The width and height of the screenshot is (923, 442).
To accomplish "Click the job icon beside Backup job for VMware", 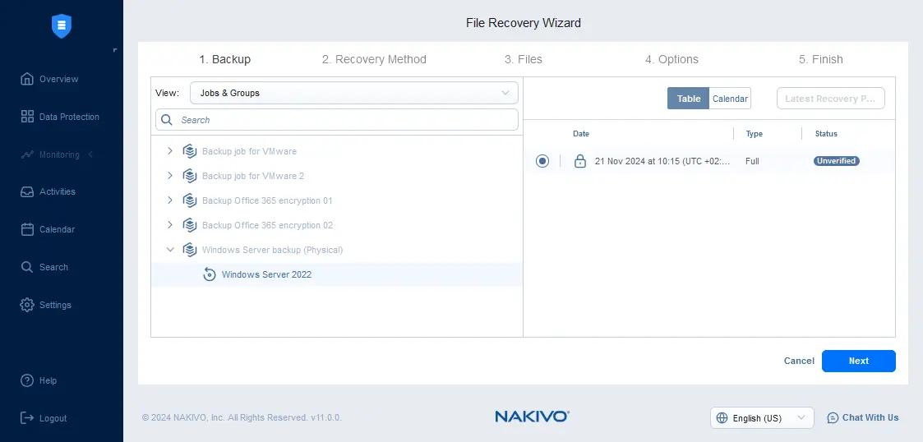I will click(x=189, y=151).
